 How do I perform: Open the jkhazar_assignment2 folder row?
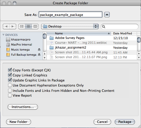click(92, 48)
